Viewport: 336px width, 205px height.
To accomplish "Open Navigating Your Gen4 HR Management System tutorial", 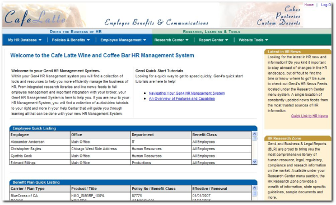I will pyautogui.click(x=186, y=94).
